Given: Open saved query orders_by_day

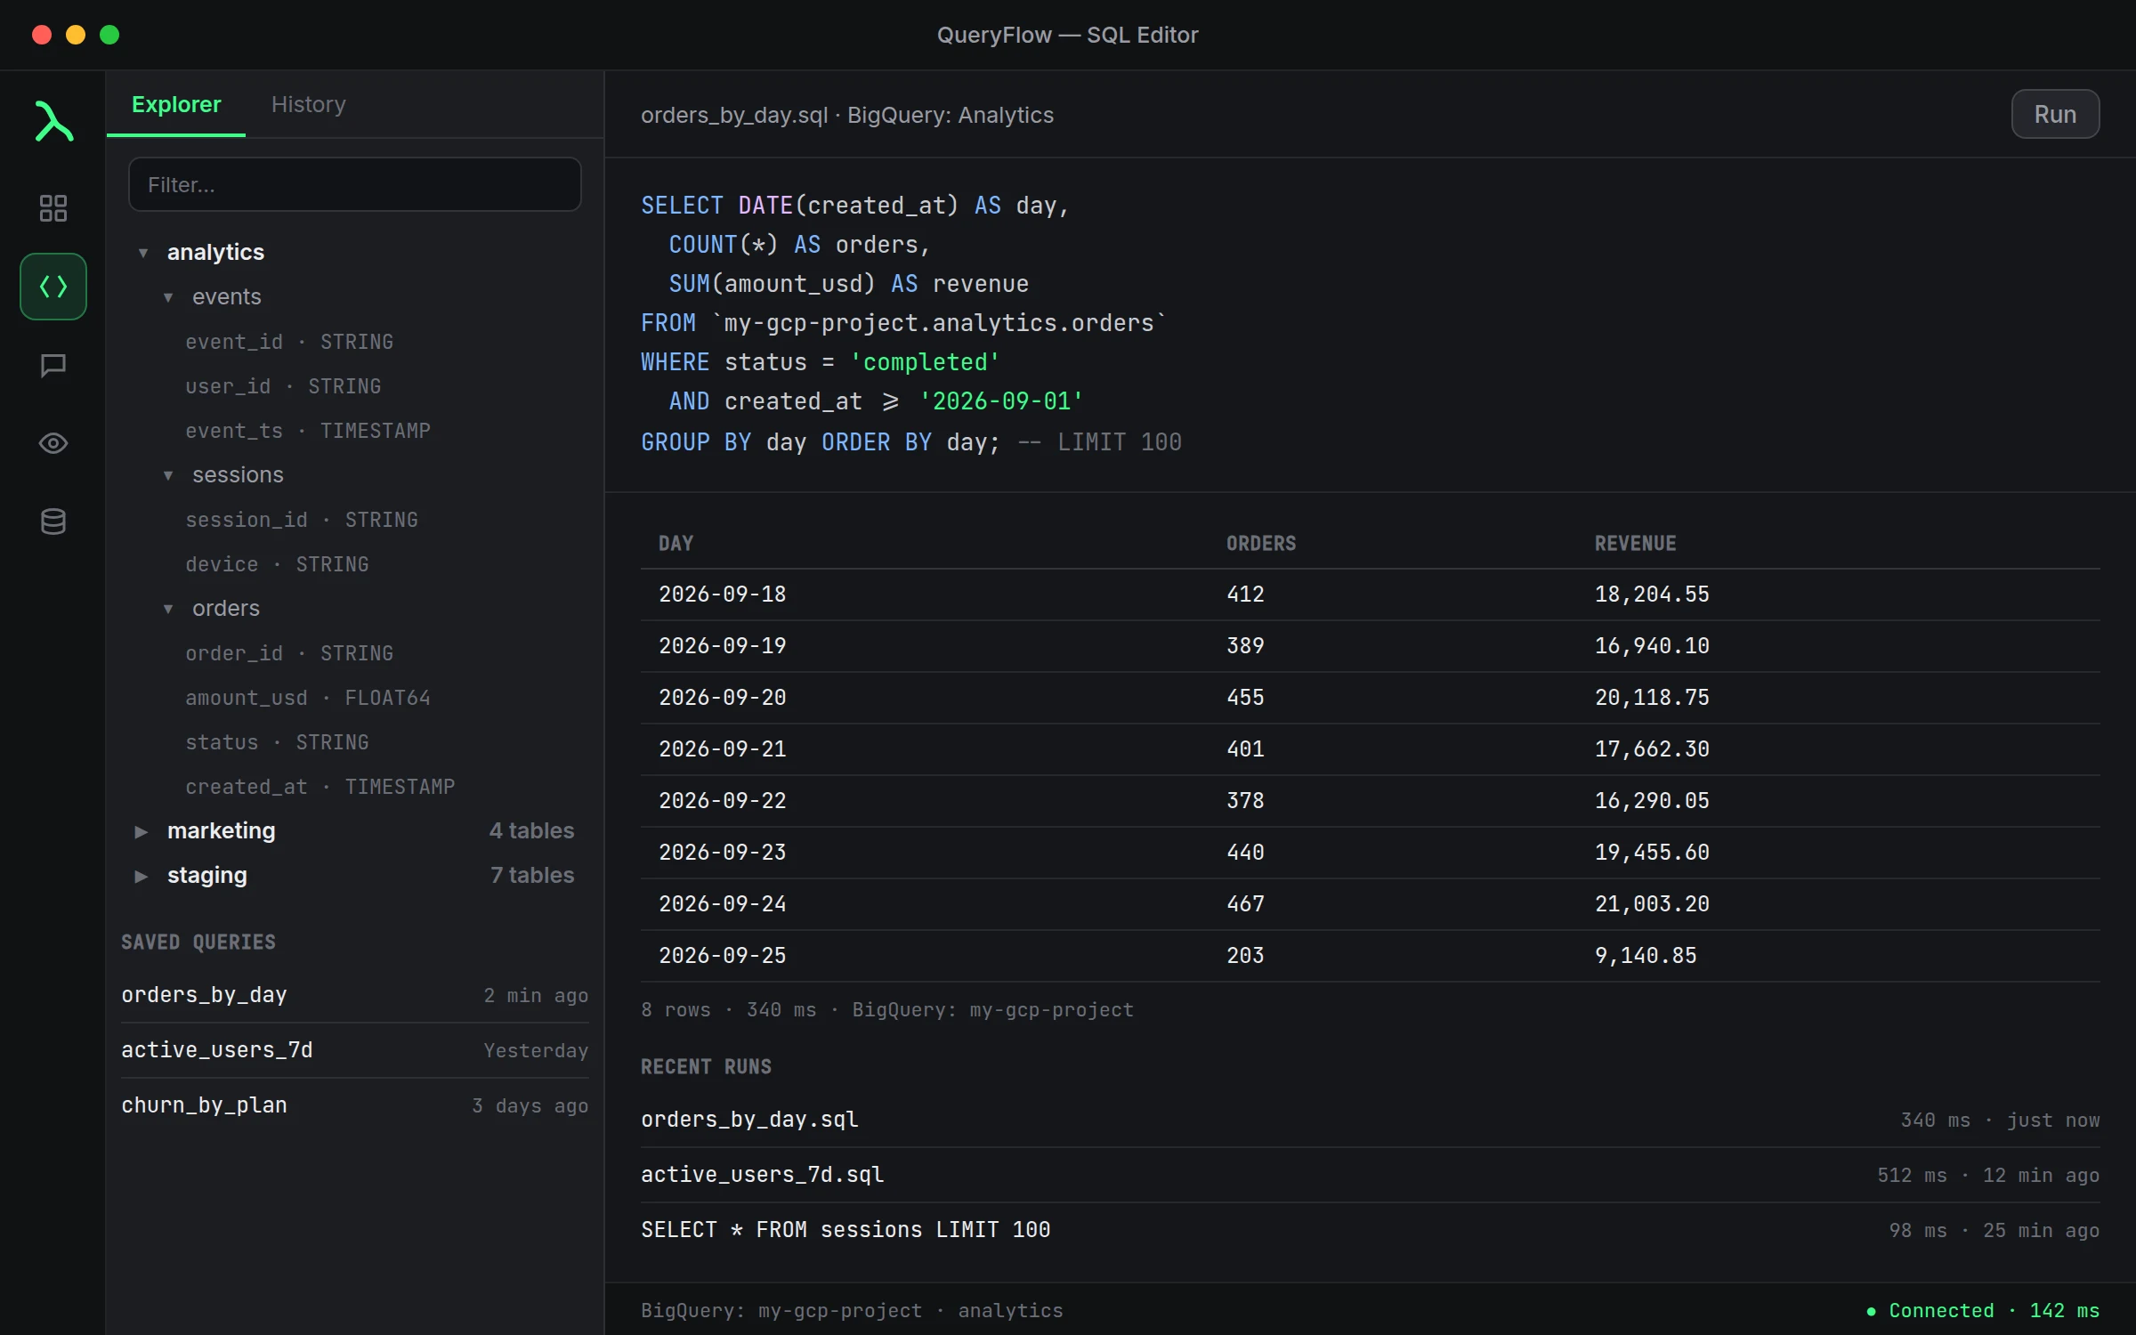Looking at the screenshot, I should [354, 995].
